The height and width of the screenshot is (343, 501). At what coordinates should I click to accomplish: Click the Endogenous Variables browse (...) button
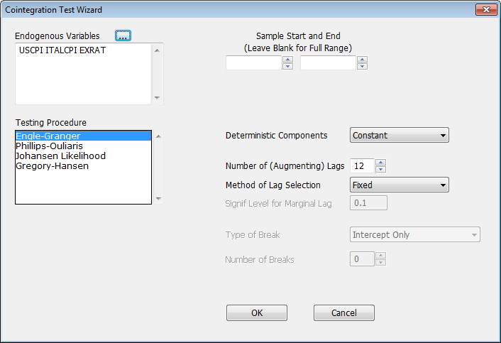(x=123, y=36)
